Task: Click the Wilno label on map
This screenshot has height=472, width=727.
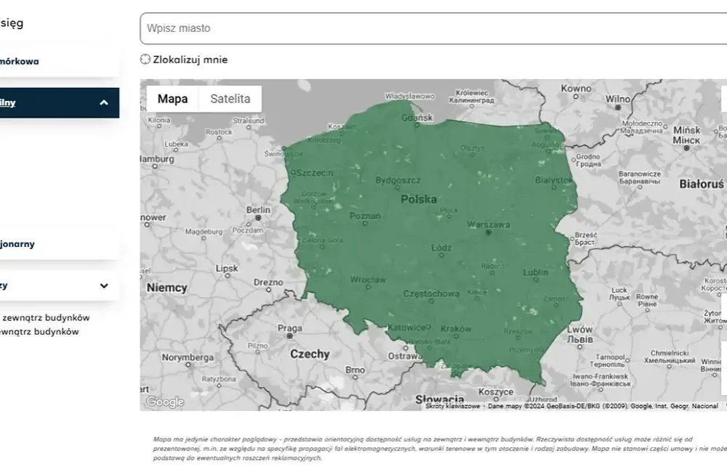Action: (617, 99)
